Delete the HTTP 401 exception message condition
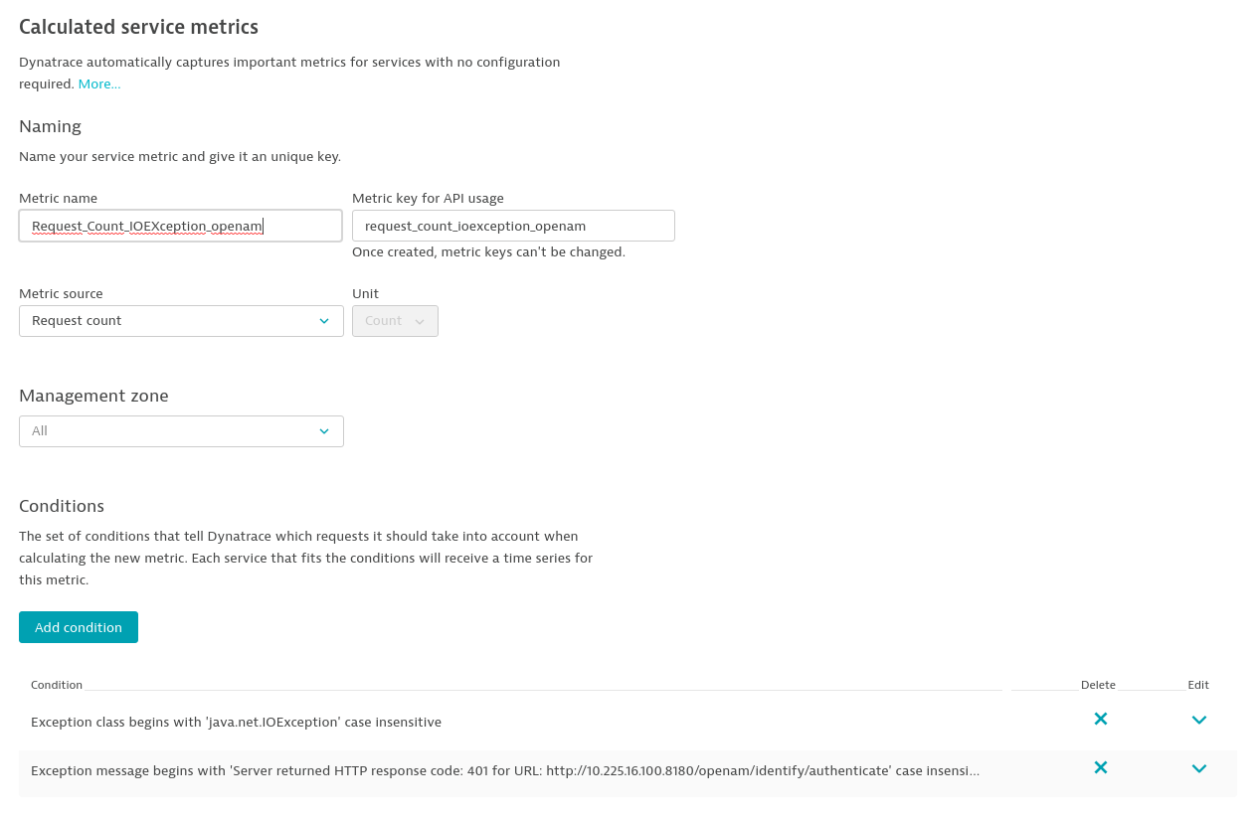This screenshot has width=1256, height=819. click(x=1100, y=767)
